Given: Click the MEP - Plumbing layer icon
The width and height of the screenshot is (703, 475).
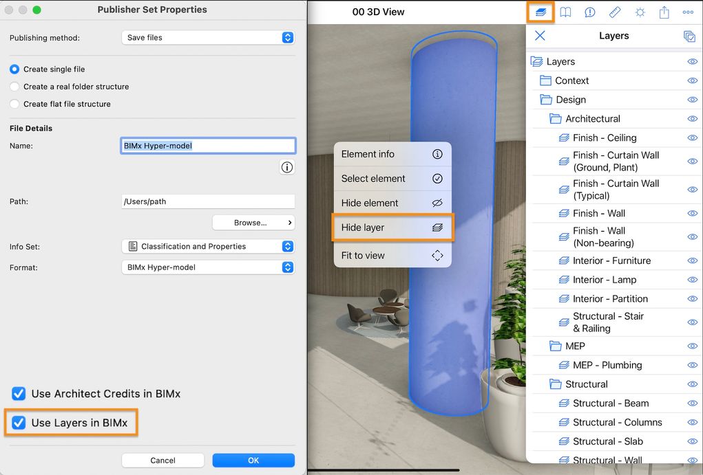Looking at the screenshot, I should click(x=563, y=365).
